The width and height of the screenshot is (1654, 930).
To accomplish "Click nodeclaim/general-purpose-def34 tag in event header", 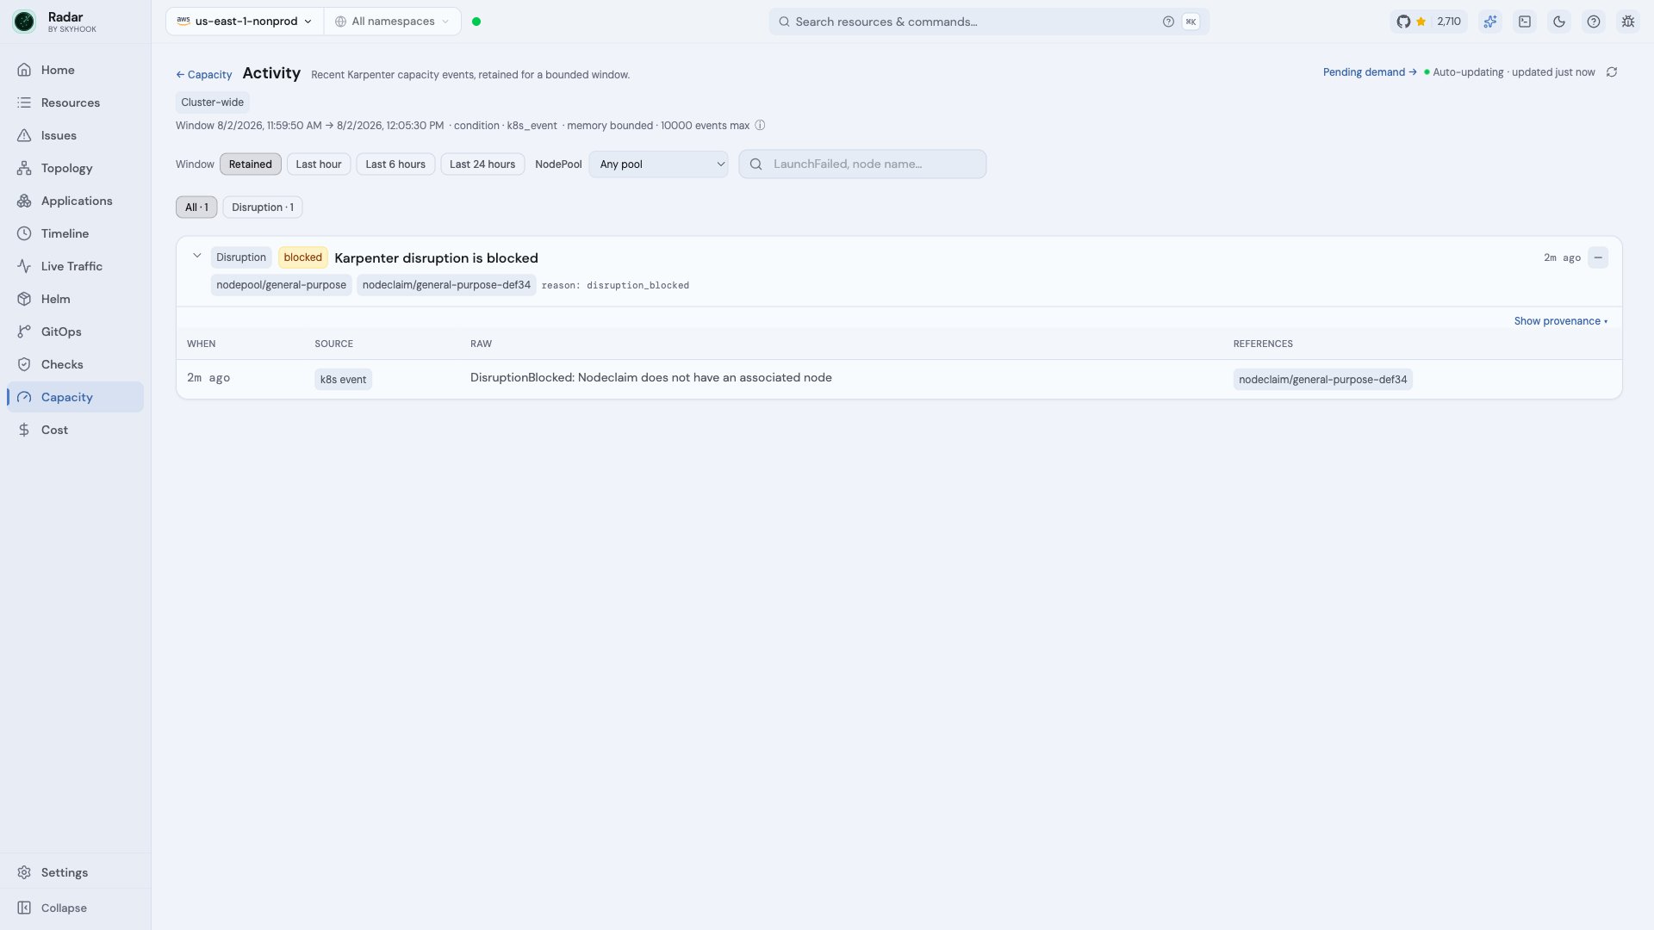I will tap(446, 285).
